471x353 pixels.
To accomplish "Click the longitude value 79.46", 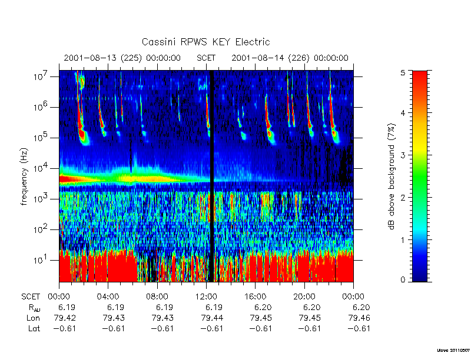I will [x=359, y=318].
